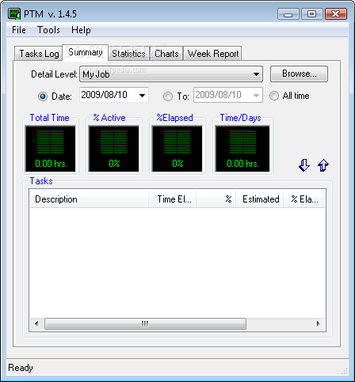Open the Detail Level My Job dropdown
355x382 pixels.
[171, 74]
